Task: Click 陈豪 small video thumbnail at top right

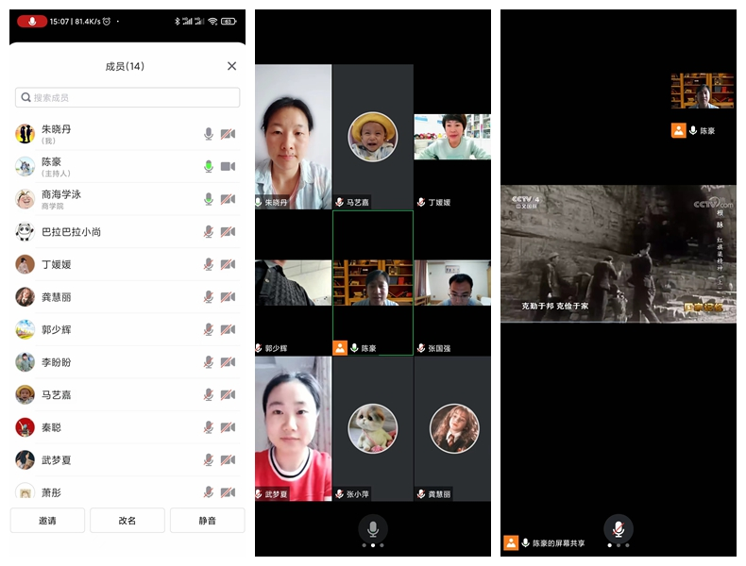Action: click(702, 92)
